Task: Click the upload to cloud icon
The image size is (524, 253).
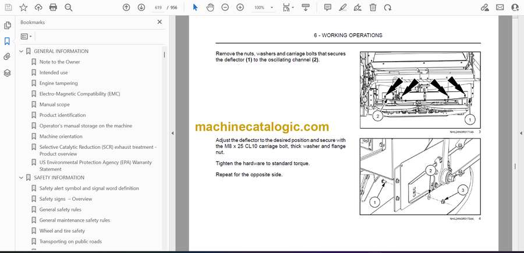Action: click(38, 8)
